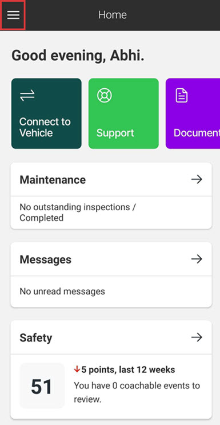Tap the Documents page icon
Image resolution: width=220 pixels, height=425 pixels.
click(x=182, y=96)
